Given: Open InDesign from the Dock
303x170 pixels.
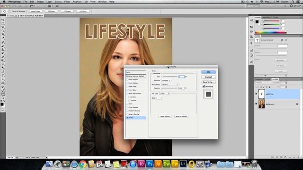Looking at the screenshot, I should [142, 164].
